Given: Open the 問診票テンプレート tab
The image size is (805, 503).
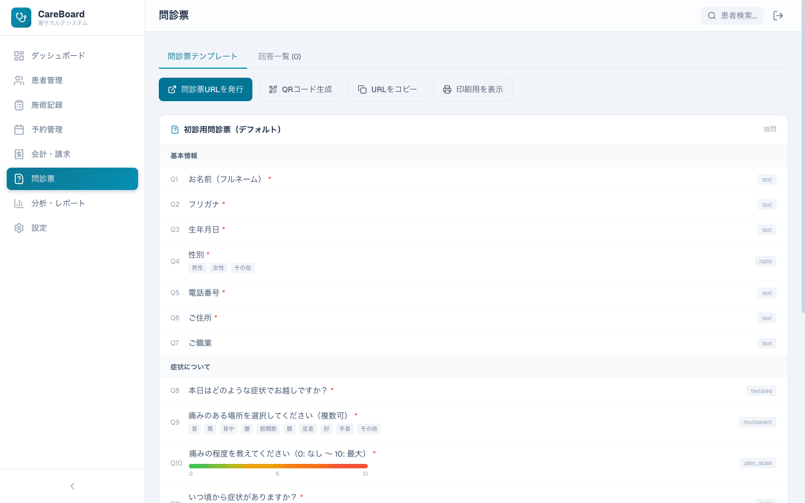Looking at the screenshot, I should tap(202, 56).
